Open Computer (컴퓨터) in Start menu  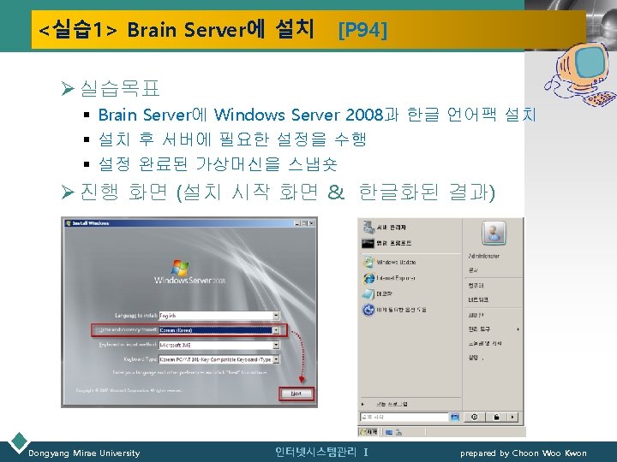476,285
